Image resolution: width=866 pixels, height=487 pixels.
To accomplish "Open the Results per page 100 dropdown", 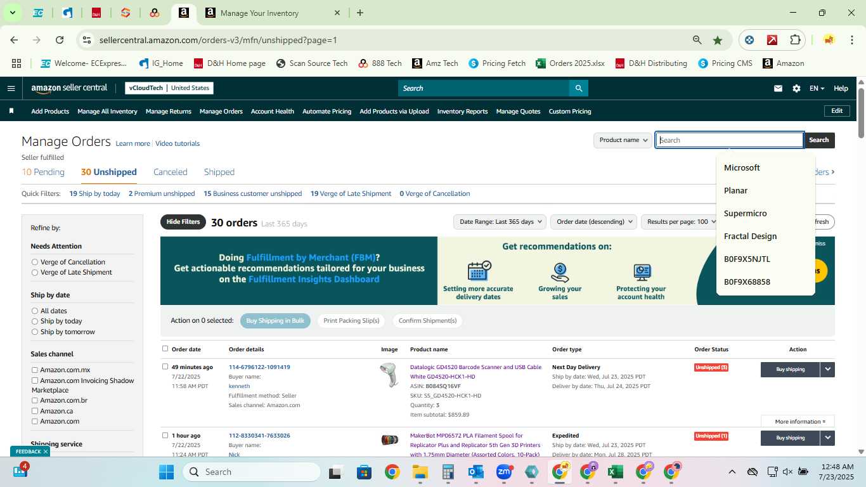I will (x=682, y=222).
